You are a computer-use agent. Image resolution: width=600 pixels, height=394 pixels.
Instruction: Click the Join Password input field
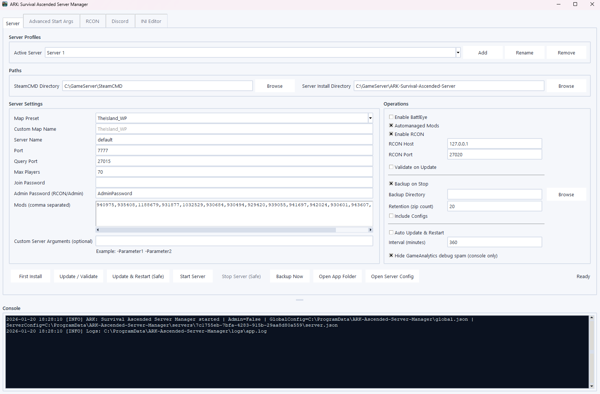click(234, 183)
